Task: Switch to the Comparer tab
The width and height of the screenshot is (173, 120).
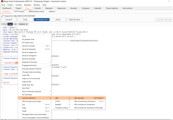Action: pyautogui.click(x=86, y=8)
